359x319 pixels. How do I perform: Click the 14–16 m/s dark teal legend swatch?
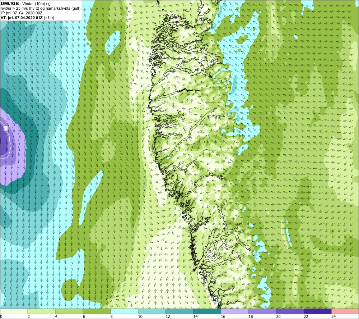click(x=207, y=311)
